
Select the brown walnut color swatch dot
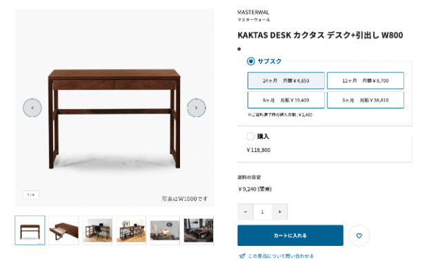pos(239,49)
